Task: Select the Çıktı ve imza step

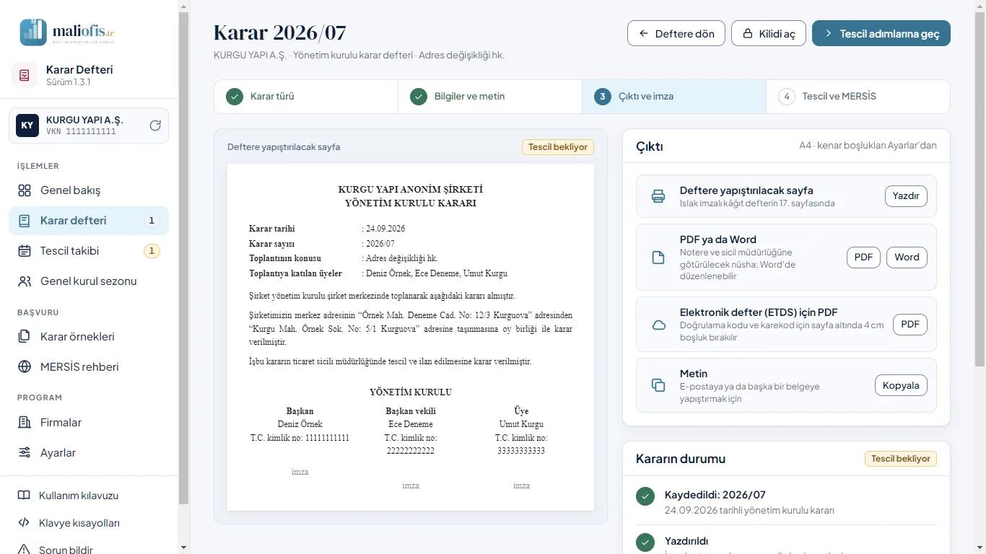Action: point(674,97)
